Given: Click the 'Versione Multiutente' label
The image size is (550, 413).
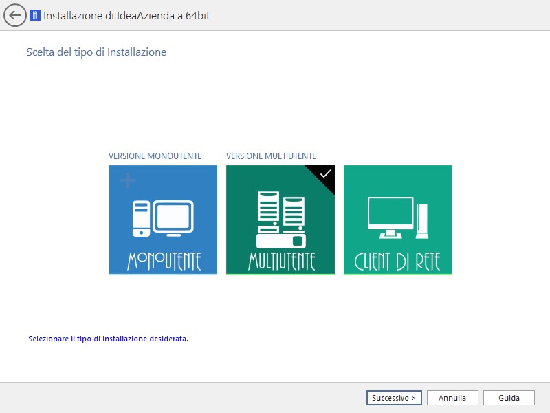Looking at the screenshot, I should point(271,156).
